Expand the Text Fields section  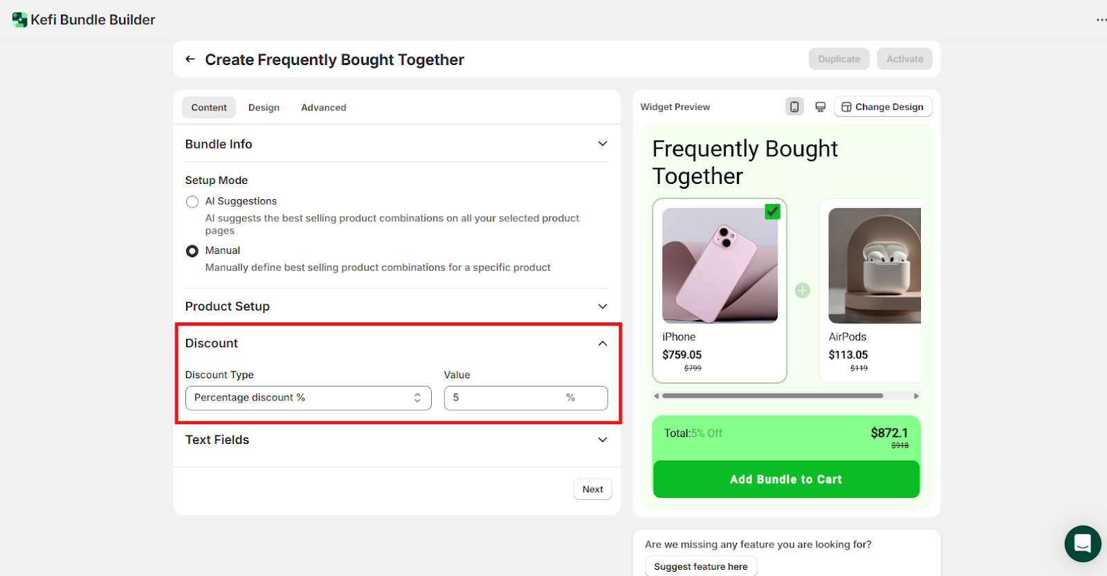[603, 440]
